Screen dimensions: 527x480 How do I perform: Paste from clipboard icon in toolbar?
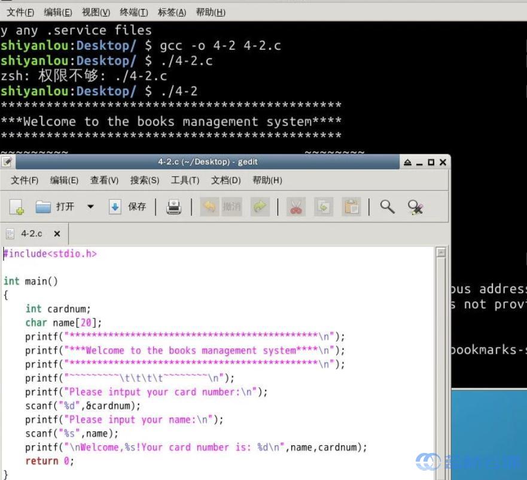tap(352, 207)
